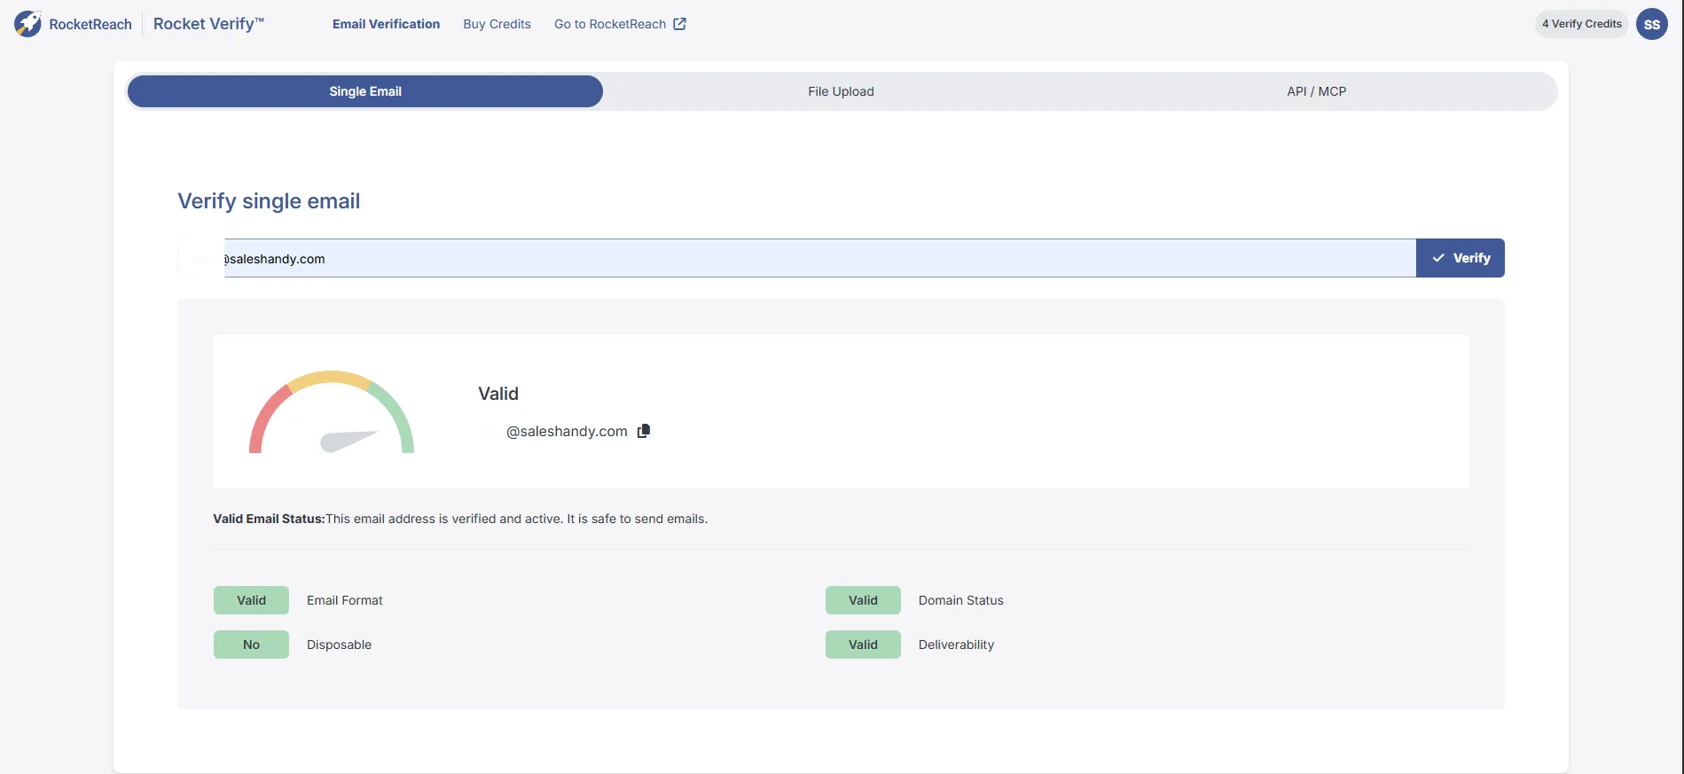Click the external link icon beside Go to RocketReach
Image resolution: width=1684 pixels, height=774 pixels.
tap(679, 24)
